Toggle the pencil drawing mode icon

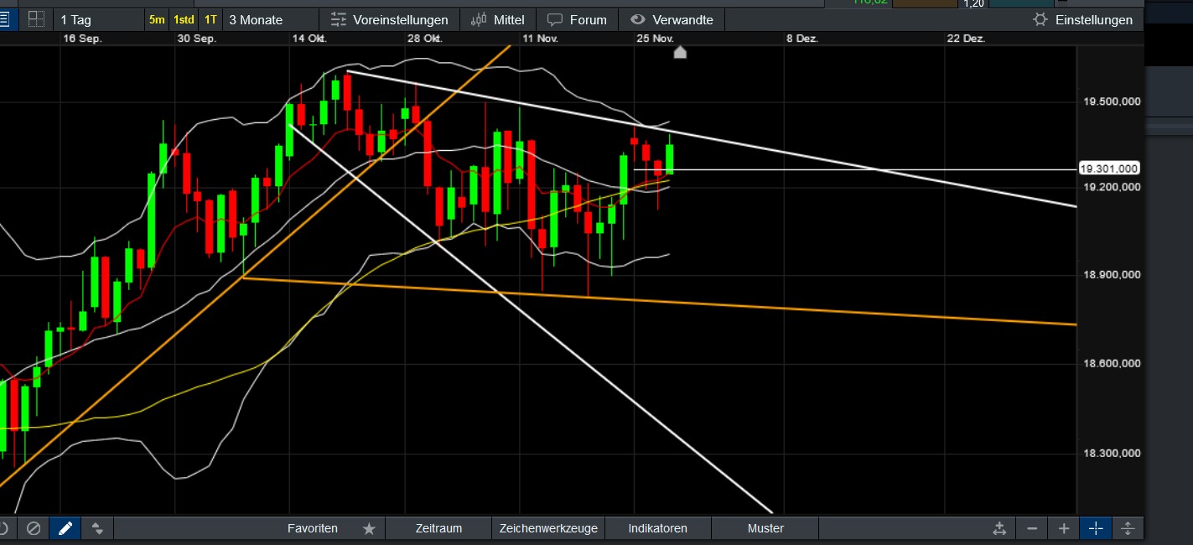[65, 528]
